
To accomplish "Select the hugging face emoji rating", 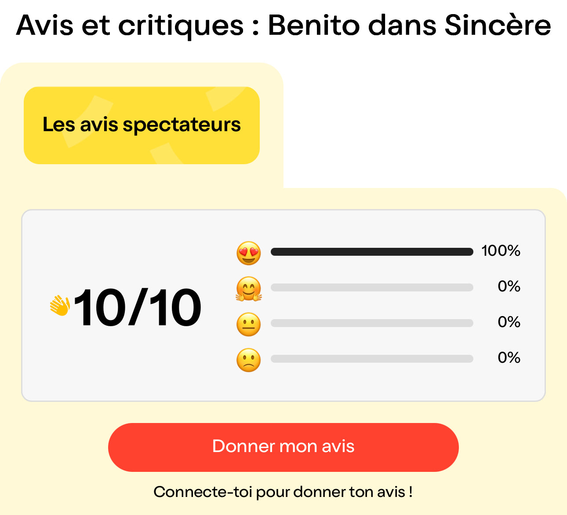I will [x=248, y=289].
